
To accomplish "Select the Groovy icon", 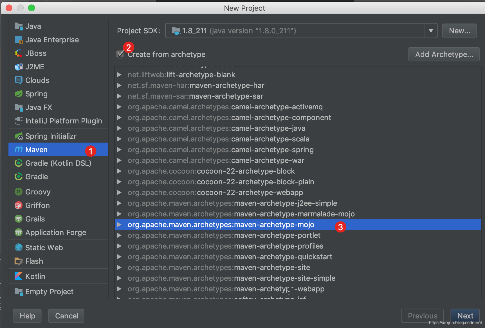I will 19,192.
